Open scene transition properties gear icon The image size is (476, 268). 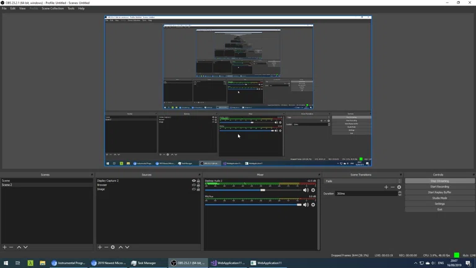[399, 187]
